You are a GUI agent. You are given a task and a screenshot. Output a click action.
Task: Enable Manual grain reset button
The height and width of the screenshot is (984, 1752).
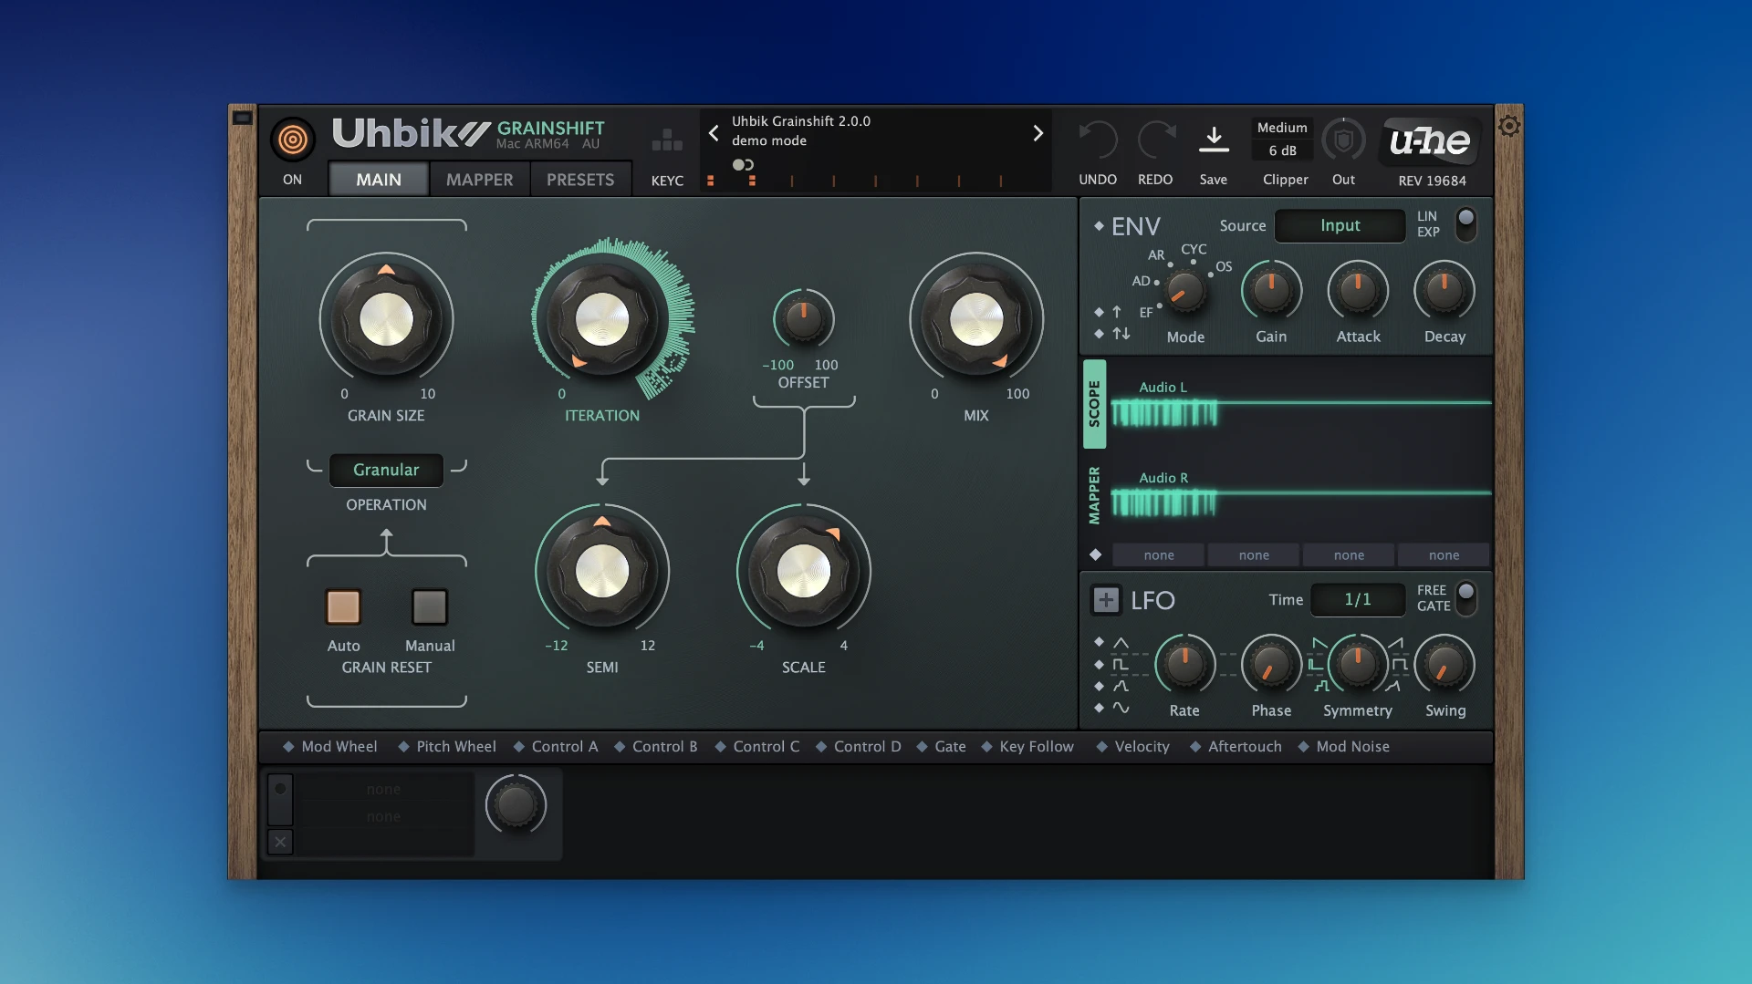coord(429,607)
